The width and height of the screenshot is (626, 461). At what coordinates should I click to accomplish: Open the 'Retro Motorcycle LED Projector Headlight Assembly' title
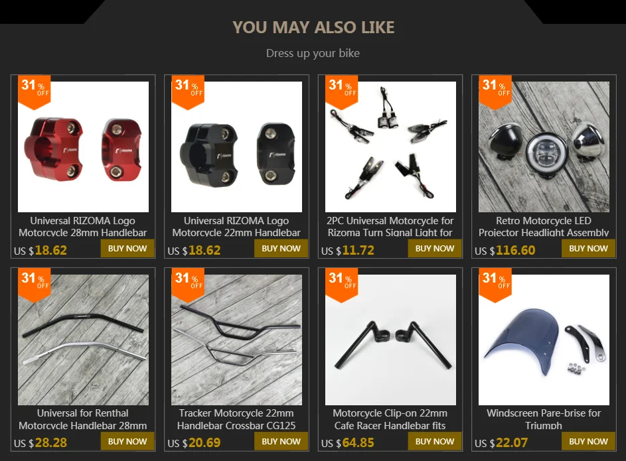coord(544,226)
